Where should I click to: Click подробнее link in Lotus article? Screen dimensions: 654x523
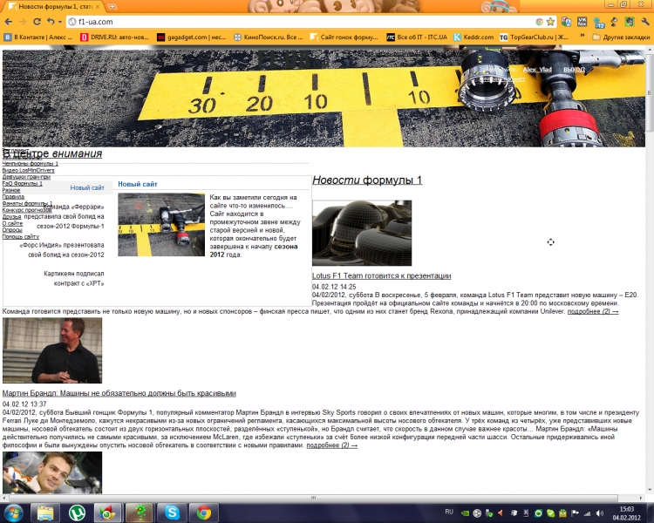[x=593, y=311]
